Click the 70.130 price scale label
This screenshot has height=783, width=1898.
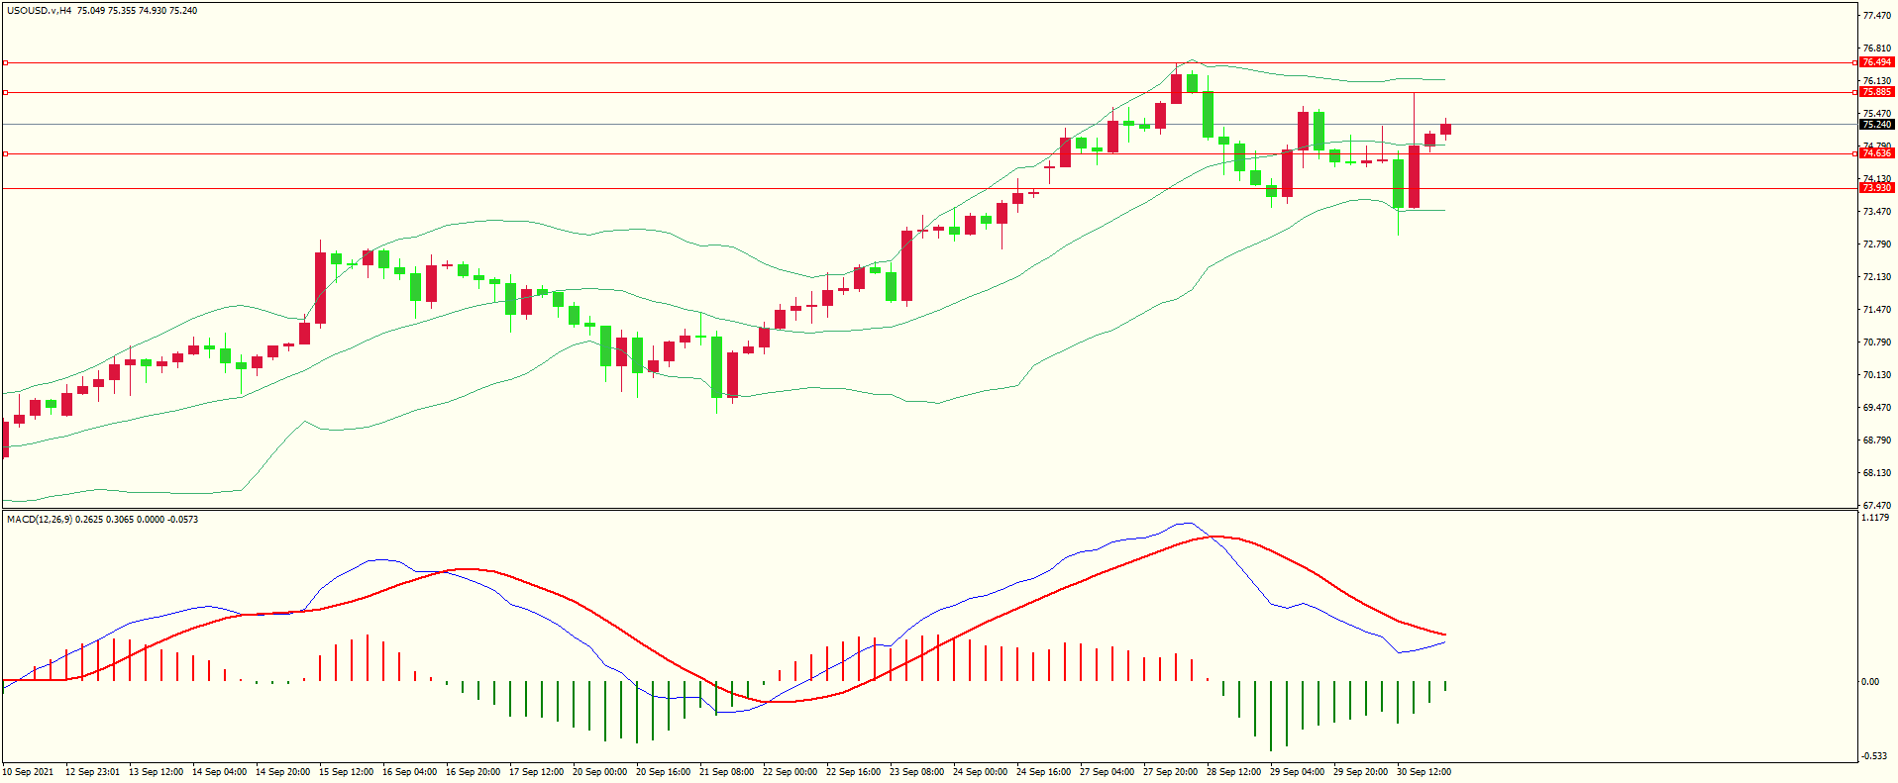click(1877, 375)
